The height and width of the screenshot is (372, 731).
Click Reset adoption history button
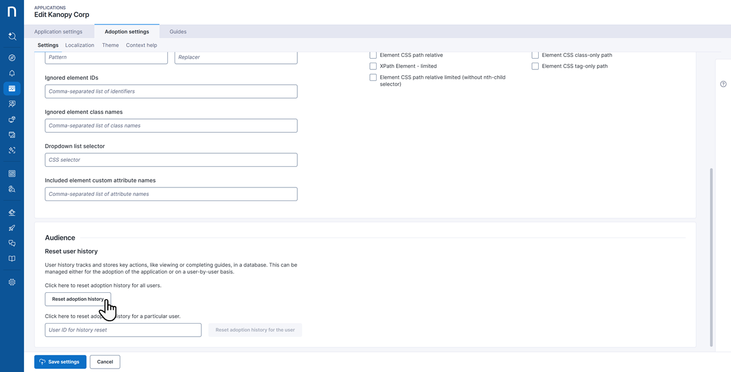(x=78, y=299)
